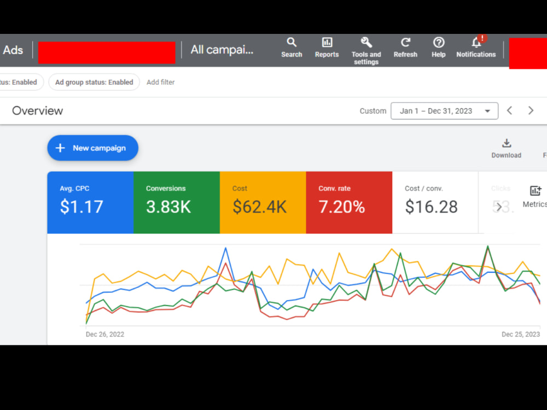Select the Cost / conv. scorecard
Image resolution: width=547 pixels, height=410 pixels.
point(435,202)
